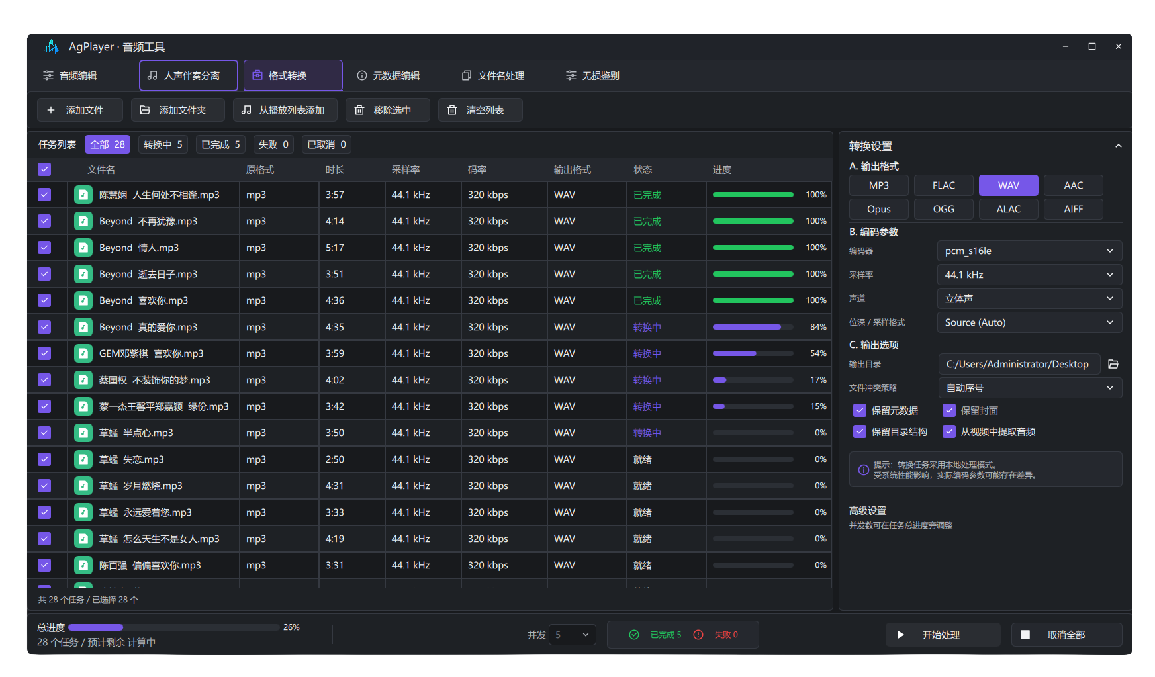Toggle the 保留目录结构 checkbox
The image size is (1155, 677).
point(860,431)
